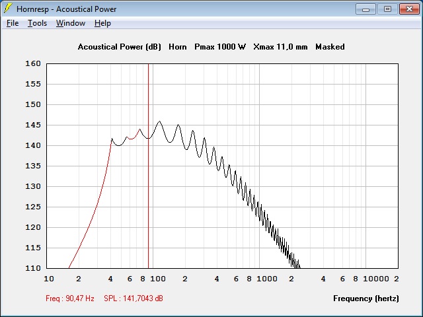
Task: Click the 100 x-axis label
Action: (158, 279)
